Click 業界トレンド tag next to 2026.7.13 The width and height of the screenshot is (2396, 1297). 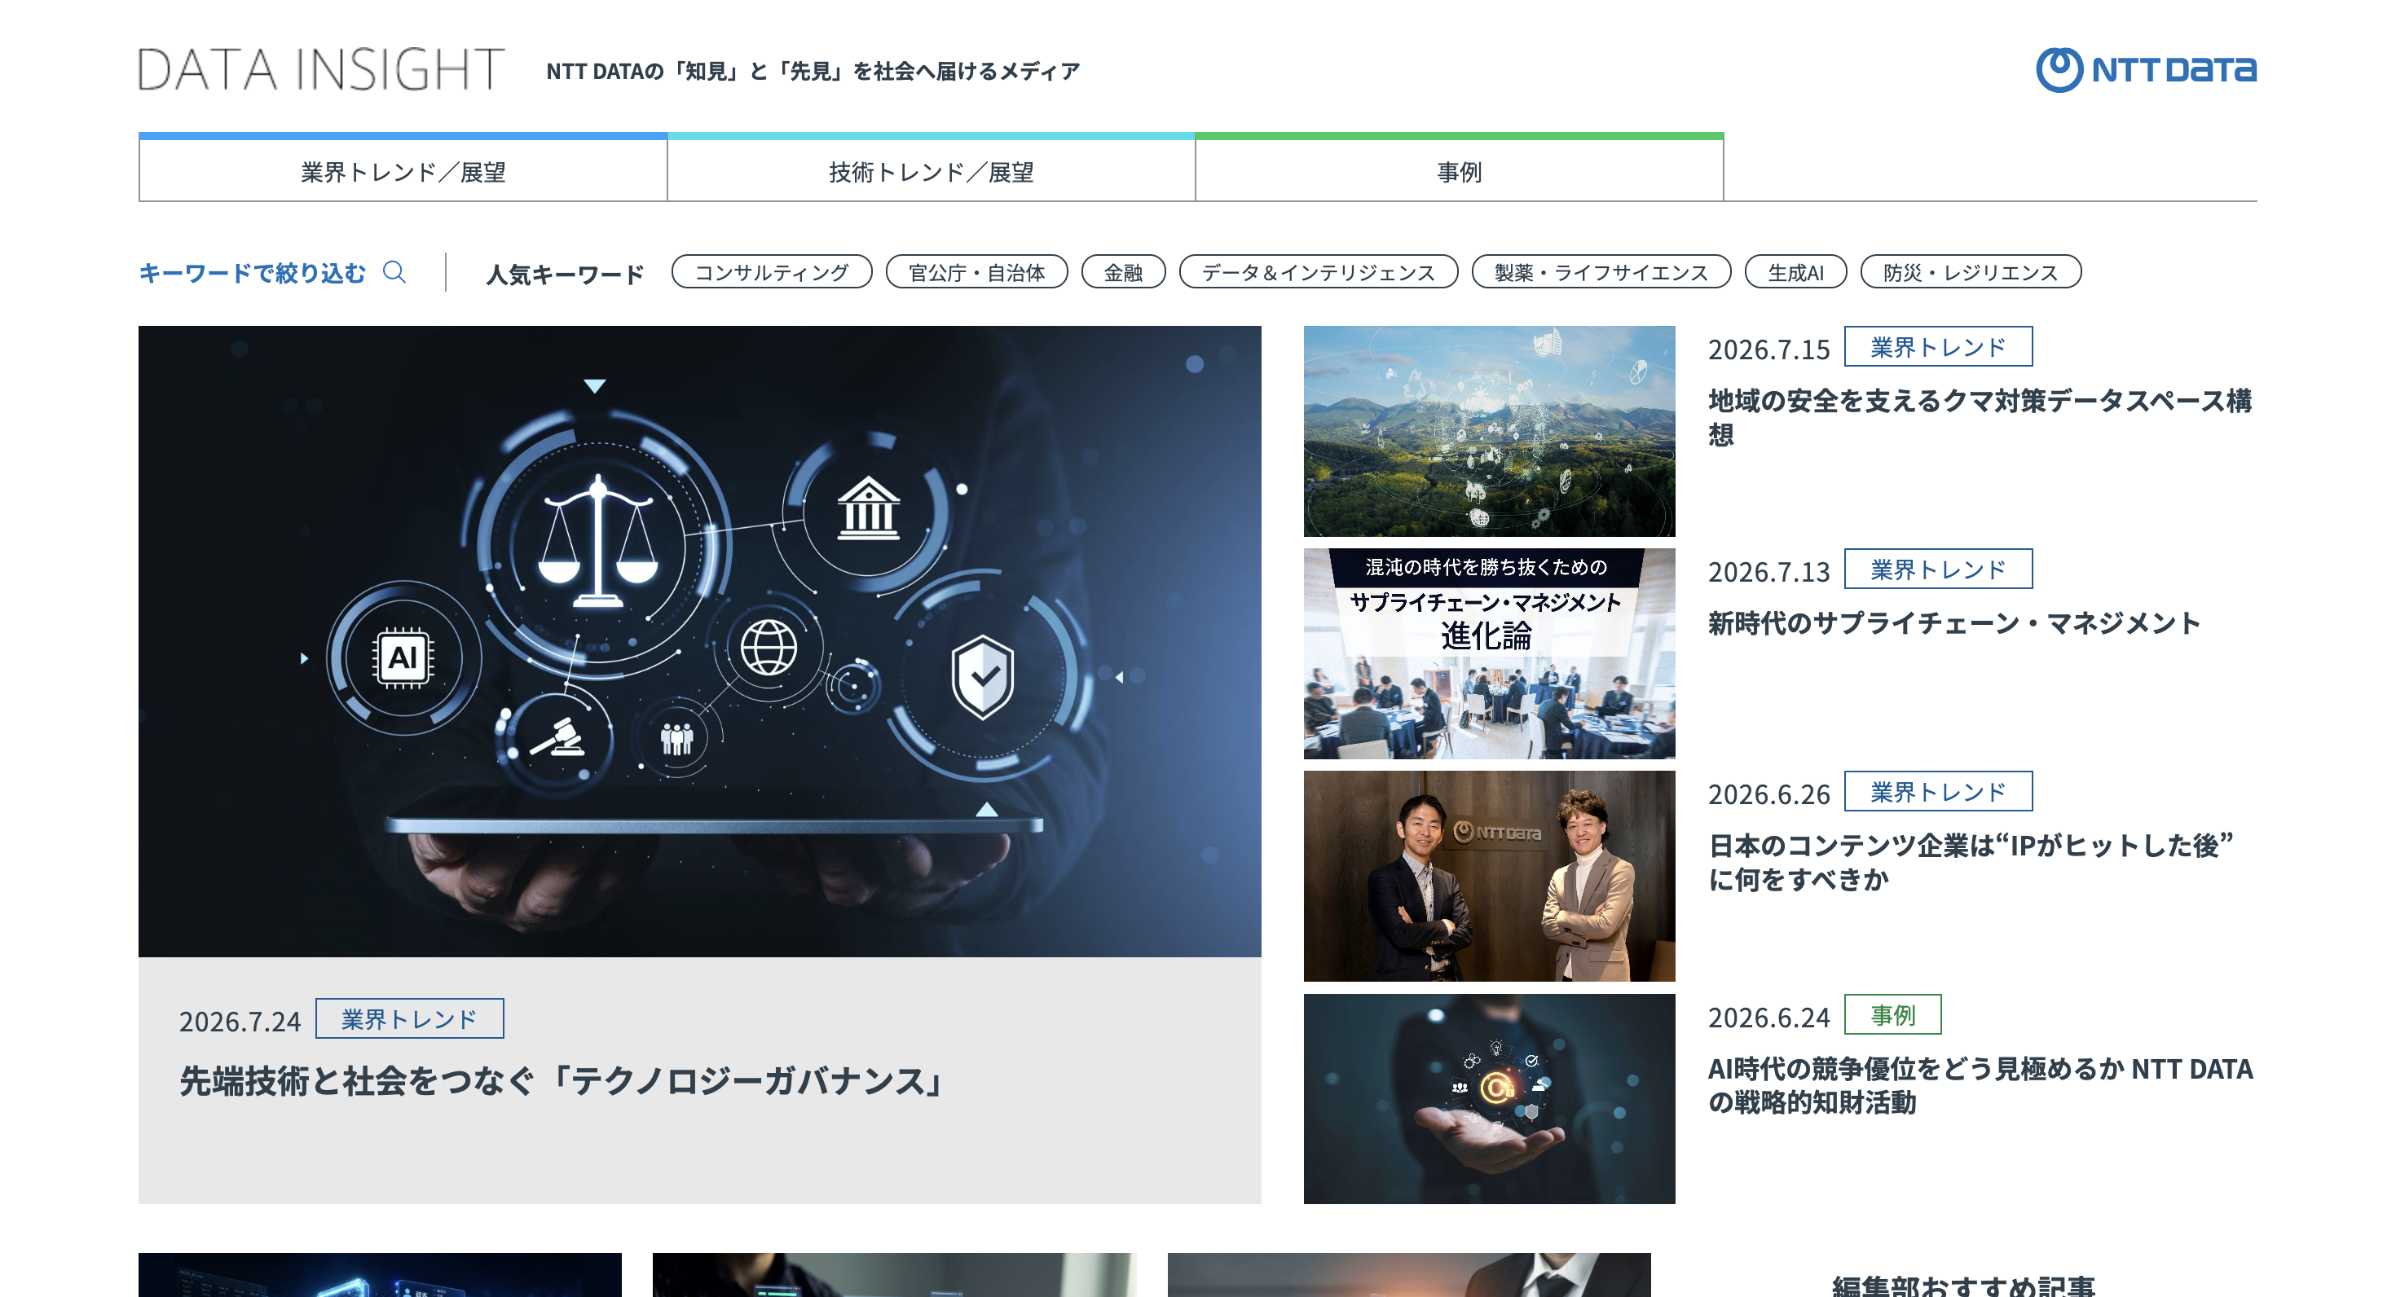1938,569
